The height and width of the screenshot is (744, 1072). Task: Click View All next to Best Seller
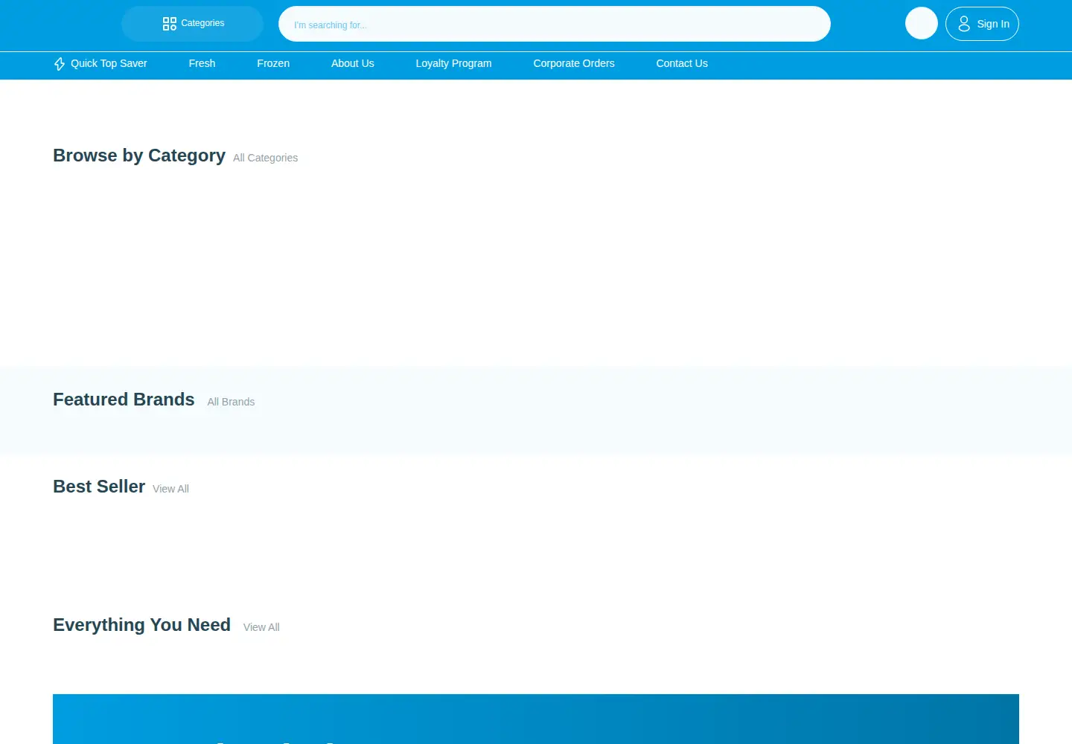pos(170,489)
